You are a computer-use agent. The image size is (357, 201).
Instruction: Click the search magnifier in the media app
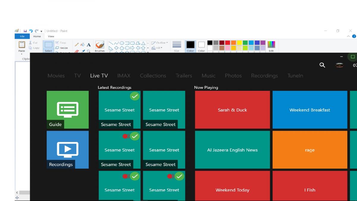(x=322, y=65)
